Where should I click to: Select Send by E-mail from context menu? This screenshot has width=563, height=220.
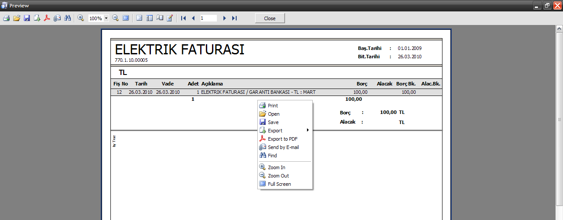(283, 147)
